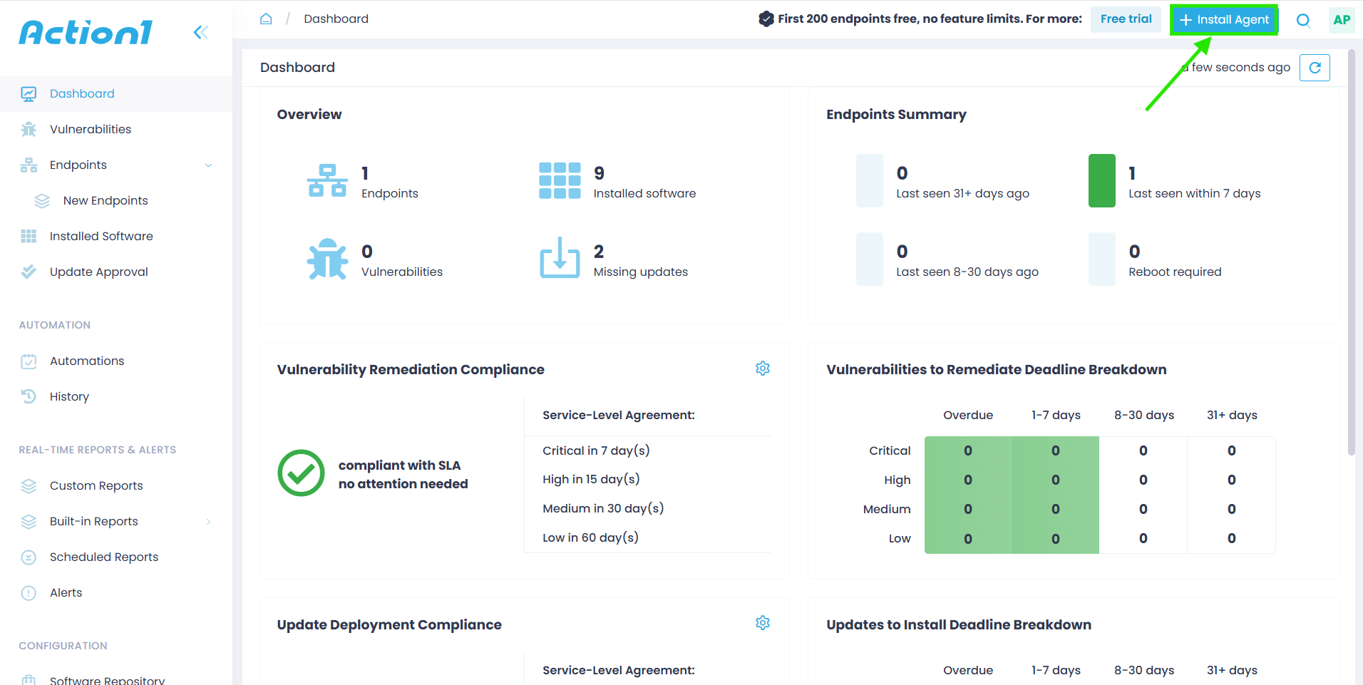Collapse the Endpoints menu chevron
Screen dimensions: 1363x685
tap(208, 165)
